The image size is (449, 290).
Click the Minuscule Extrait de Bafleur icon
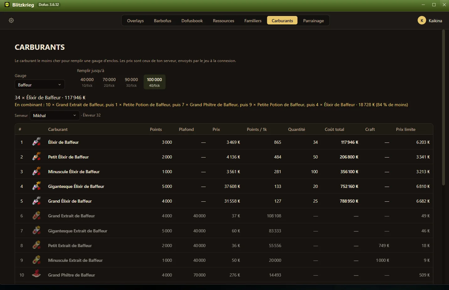coord(37,260)
